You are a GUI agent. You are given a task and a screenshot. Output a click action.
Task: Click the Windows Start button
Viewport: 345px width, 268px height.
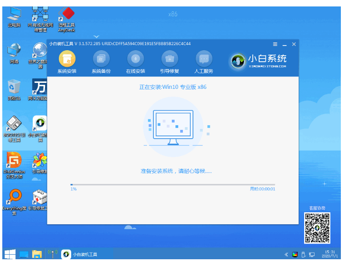10,254
